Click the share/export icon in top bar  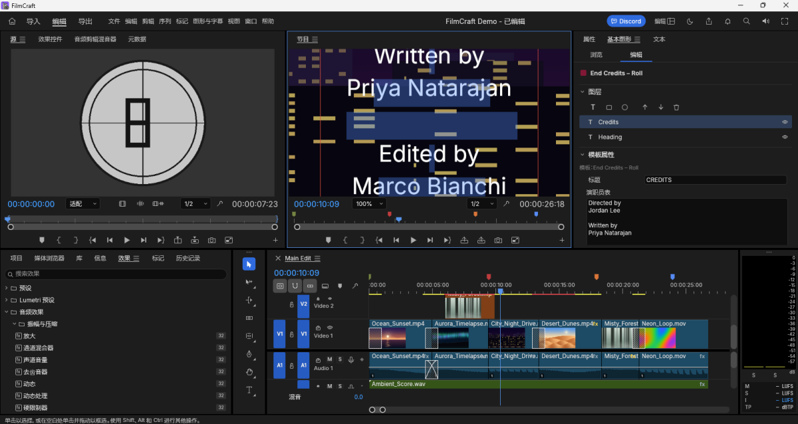pyautogui.click(x=709, y=21)
